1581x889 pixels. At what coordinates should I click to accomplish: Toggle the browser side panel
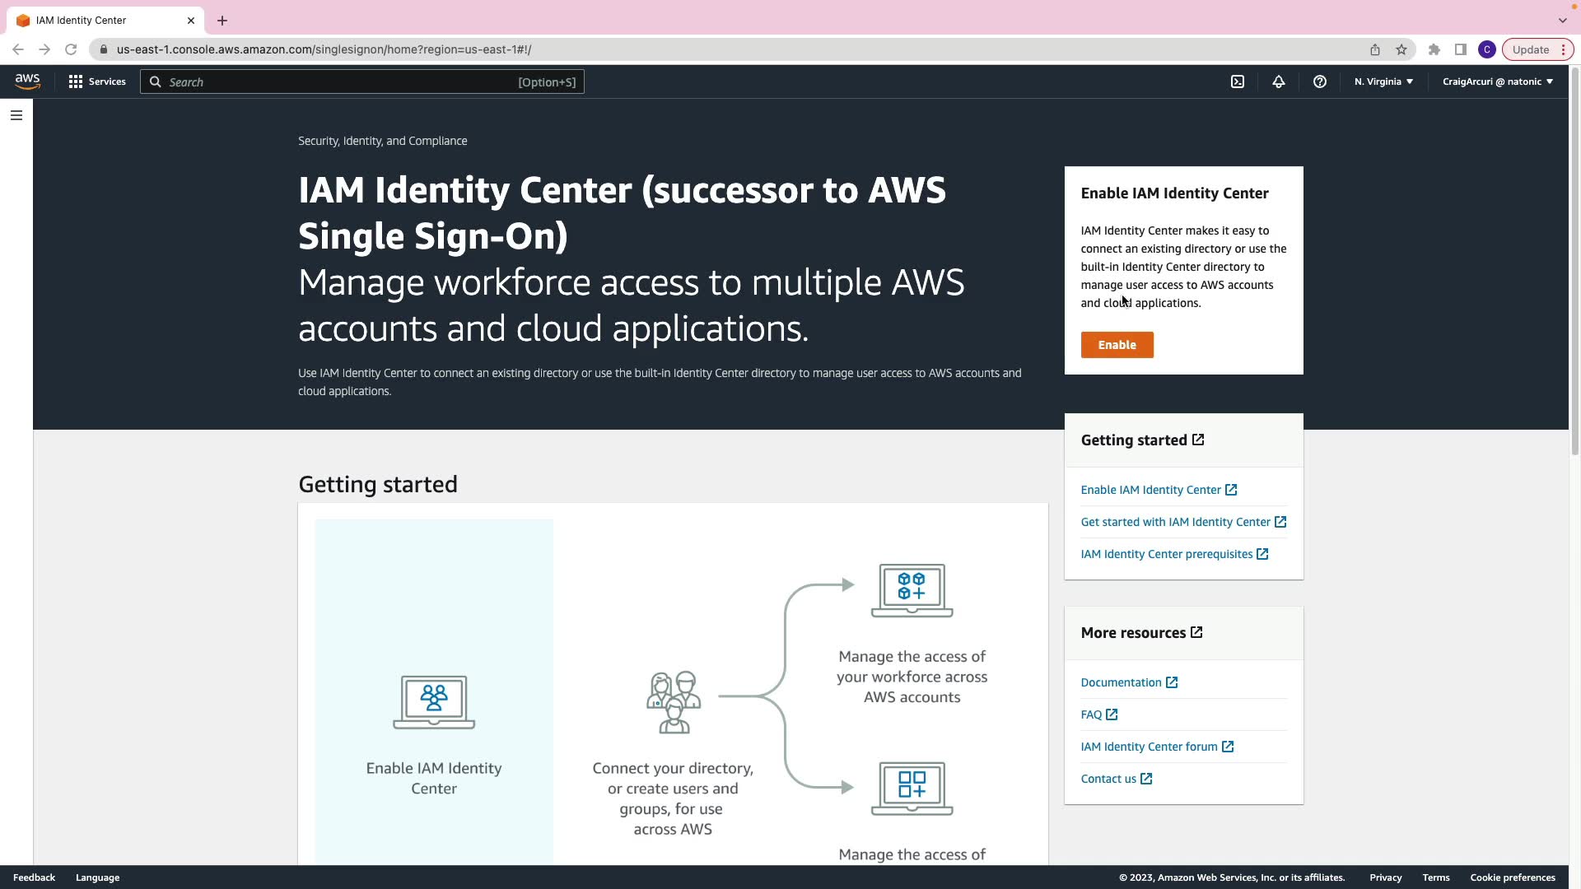[1461, 49]
